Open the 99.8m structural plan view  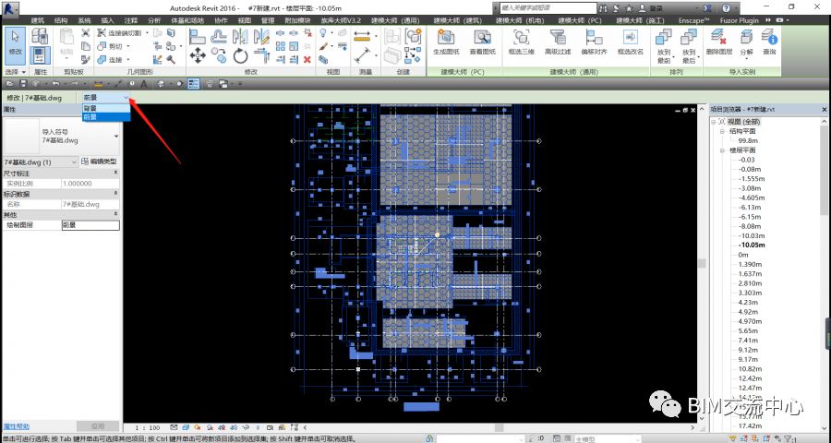coord(748,140)
